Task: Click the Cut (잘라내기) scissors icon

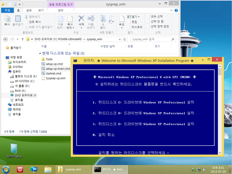Action: [x=26, y=17]
